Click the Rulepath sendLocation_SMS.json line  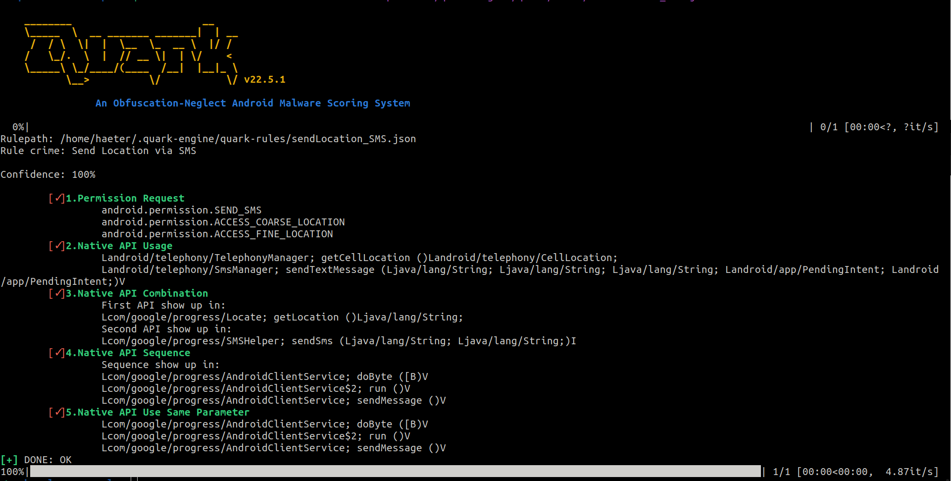(x=208, y=139)
